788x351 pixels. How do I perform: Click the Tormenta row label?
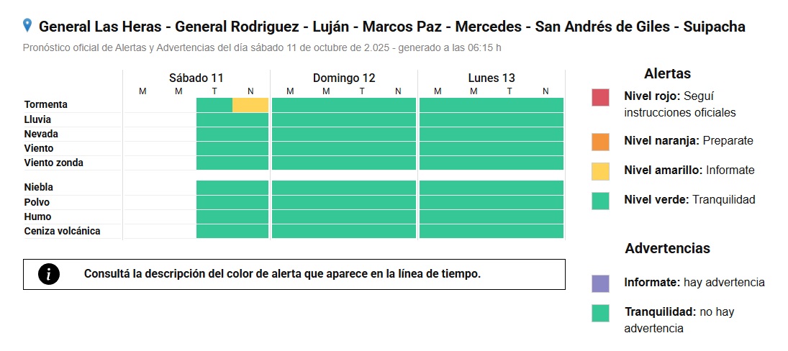46,105
